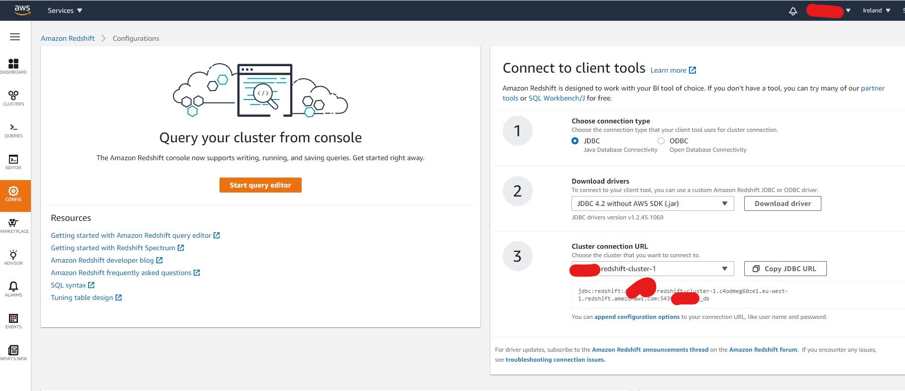Click external icon beside developer blog
Screen dimensions: 905x391
159,260
